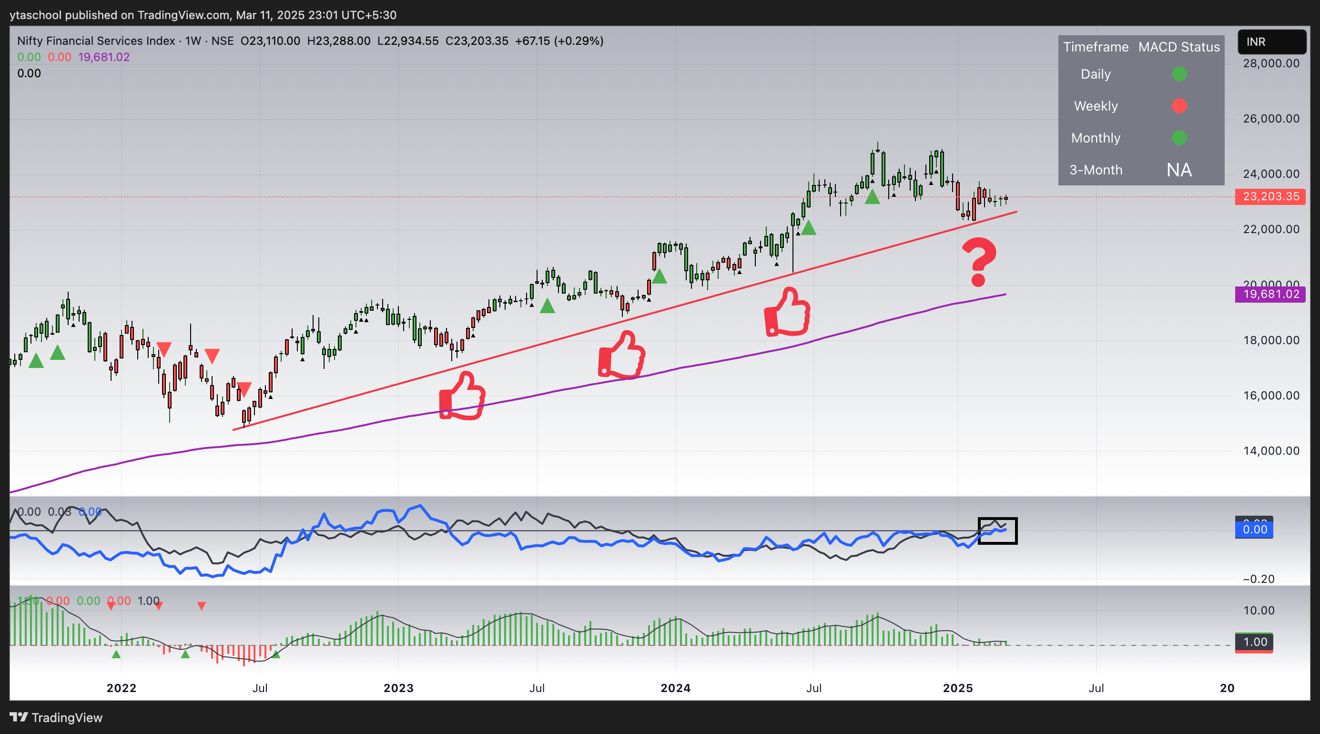The width and height of the screenshot is (1320, 734).
Task: Click the TradingView logo at bottom
Action: [x=56, y=717]
